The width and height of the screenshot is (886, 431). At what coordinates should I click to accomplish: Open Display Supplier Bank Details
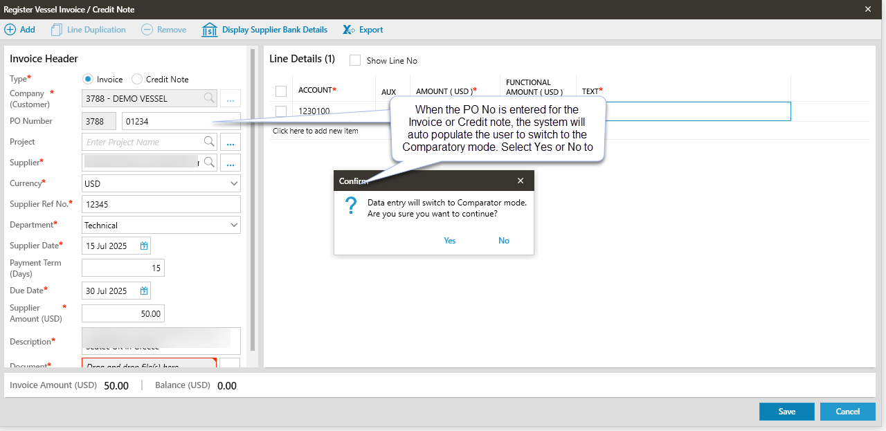(x=264, y=30)
